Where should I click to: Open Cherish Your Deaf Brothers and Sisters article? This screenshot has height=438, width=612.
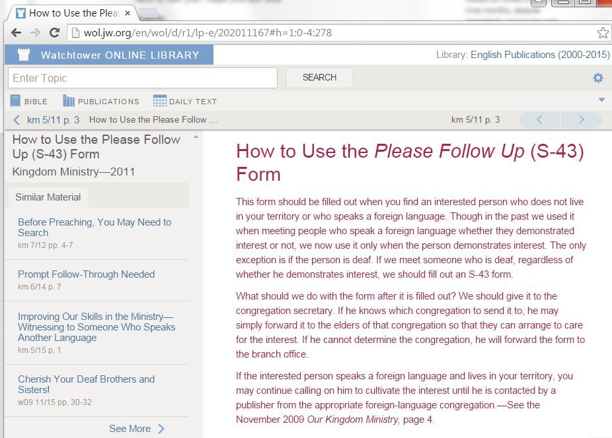[87, 384]
